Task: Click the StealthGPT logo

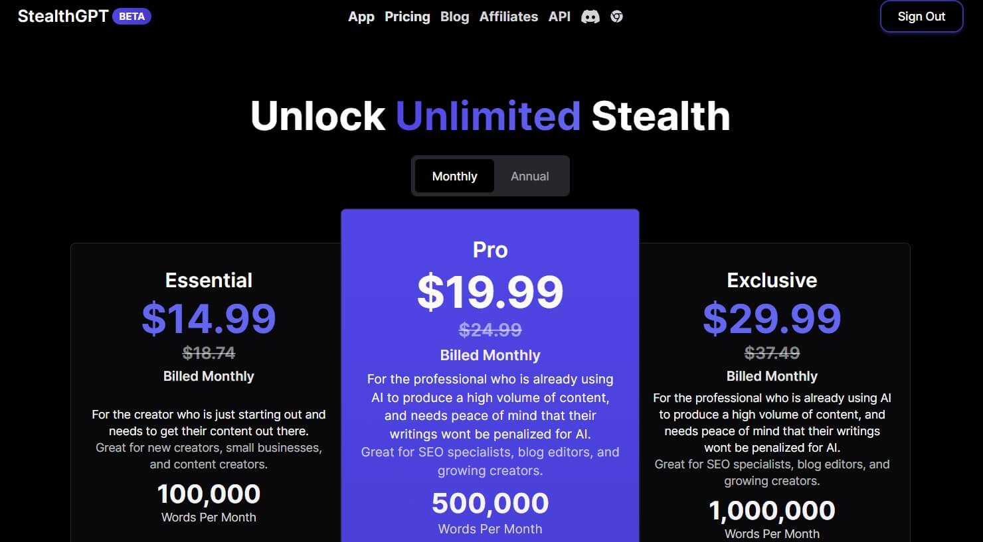Action: click(x=62, y=17)
